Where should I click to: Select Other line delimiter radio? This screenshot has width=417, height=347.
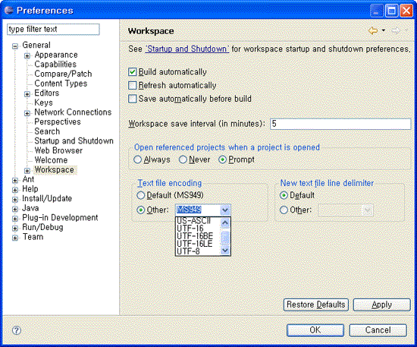[x=284, y=210]
